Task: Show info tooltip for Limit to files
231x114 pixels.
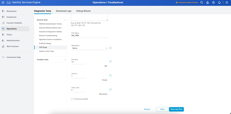Action: tap(110, 75)
